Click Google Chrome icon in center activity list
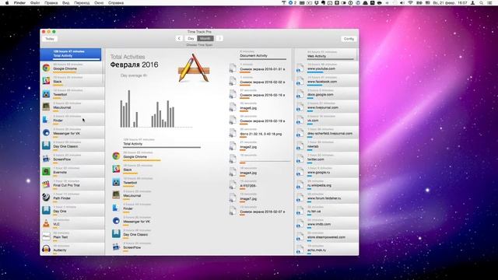The width and height of the screenshot is (498, 280). [116, 156]
